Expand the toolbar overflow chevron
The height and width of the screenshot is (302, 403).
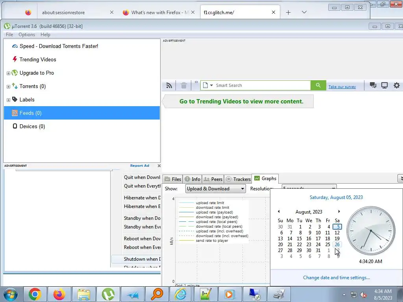pos(196,82)
